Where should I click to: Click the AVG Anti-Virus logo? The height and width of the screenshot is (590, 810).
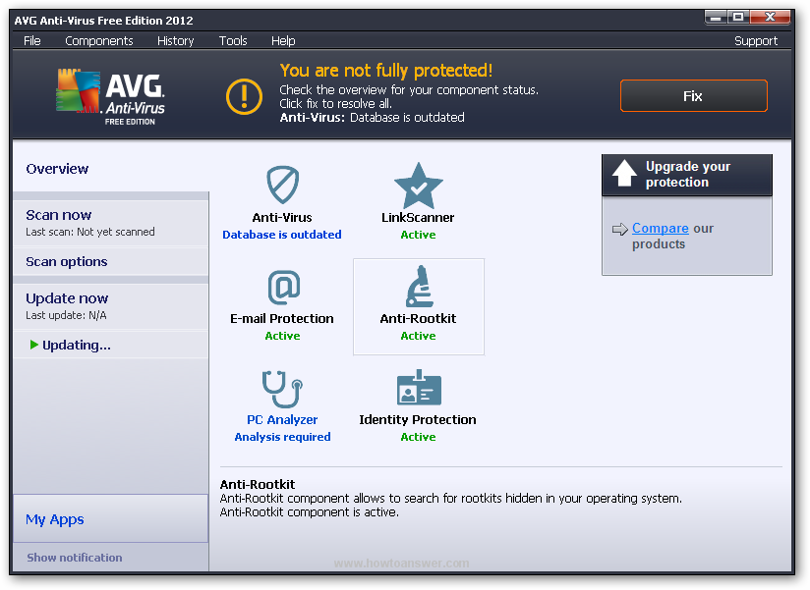110,97
